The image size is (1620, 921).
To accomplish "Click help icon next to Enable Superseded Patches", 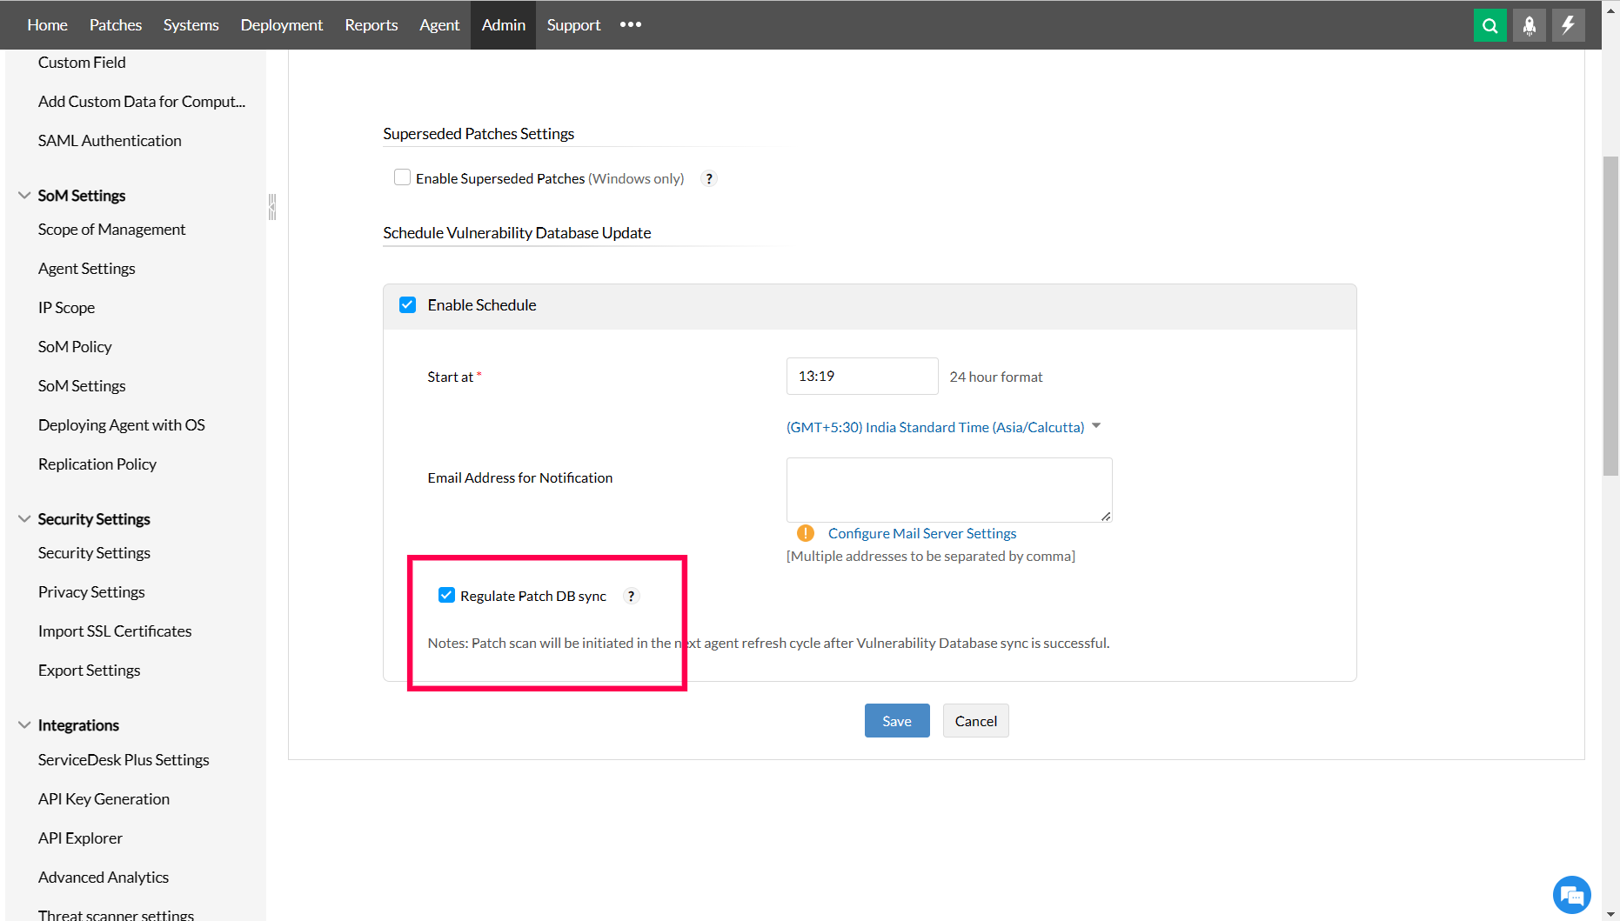I will coord(709,178).
